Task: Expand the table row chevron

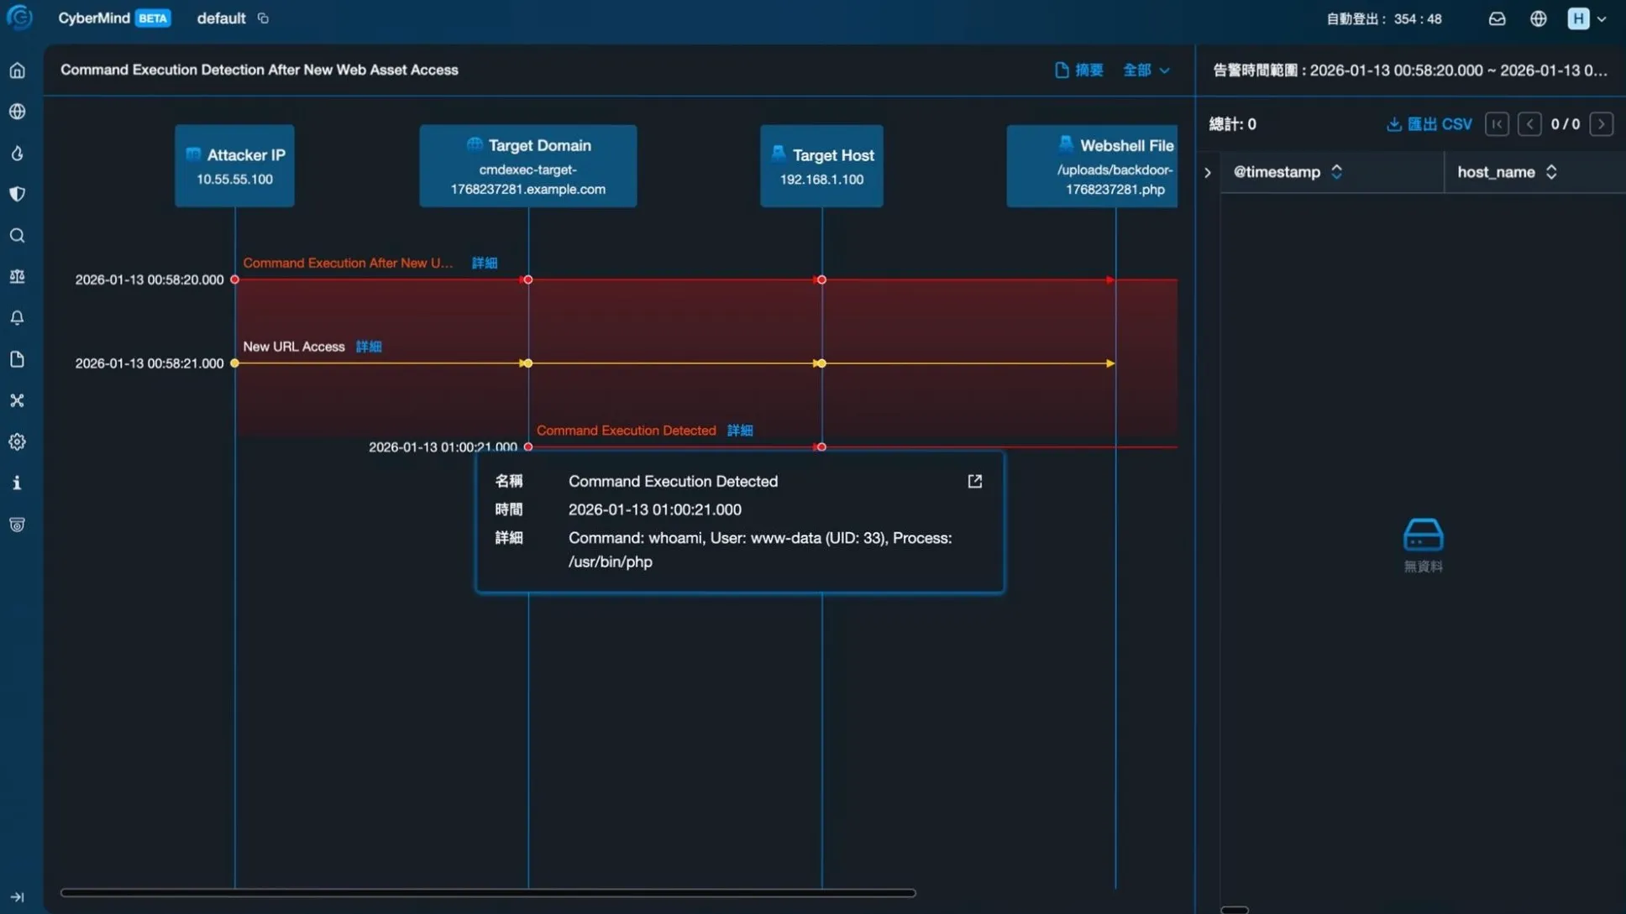Action: 1208,173
